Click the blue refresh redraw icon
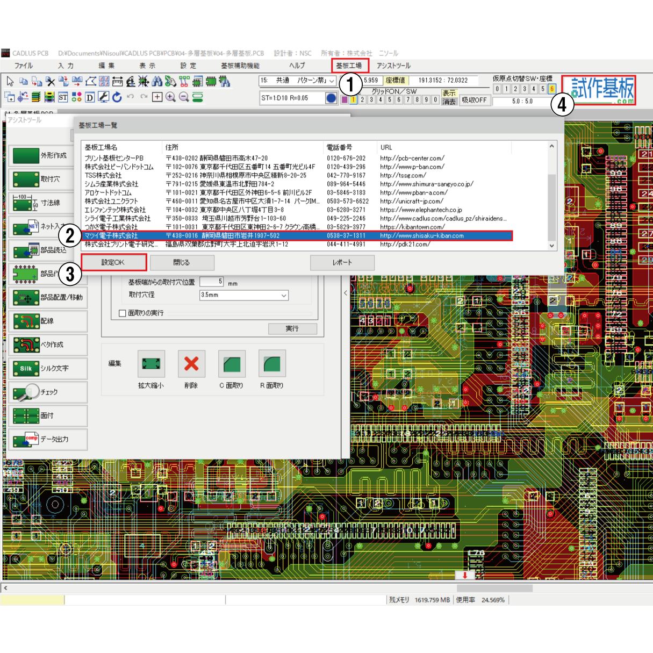This screenshot has width=653, height=653. (x=117, y=97)
